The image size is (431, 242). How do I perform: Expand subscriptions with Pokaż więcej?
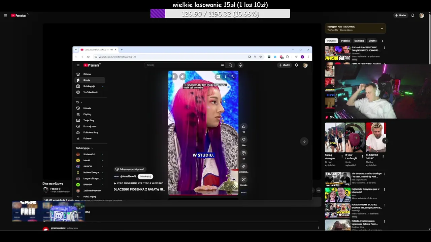tap(90, 197)
